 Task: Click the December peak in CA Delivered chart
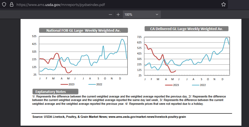(x=226, y=38)
